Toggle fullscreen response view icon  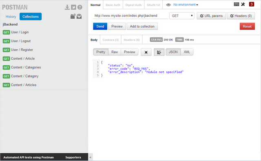click(x=146, y=52)
